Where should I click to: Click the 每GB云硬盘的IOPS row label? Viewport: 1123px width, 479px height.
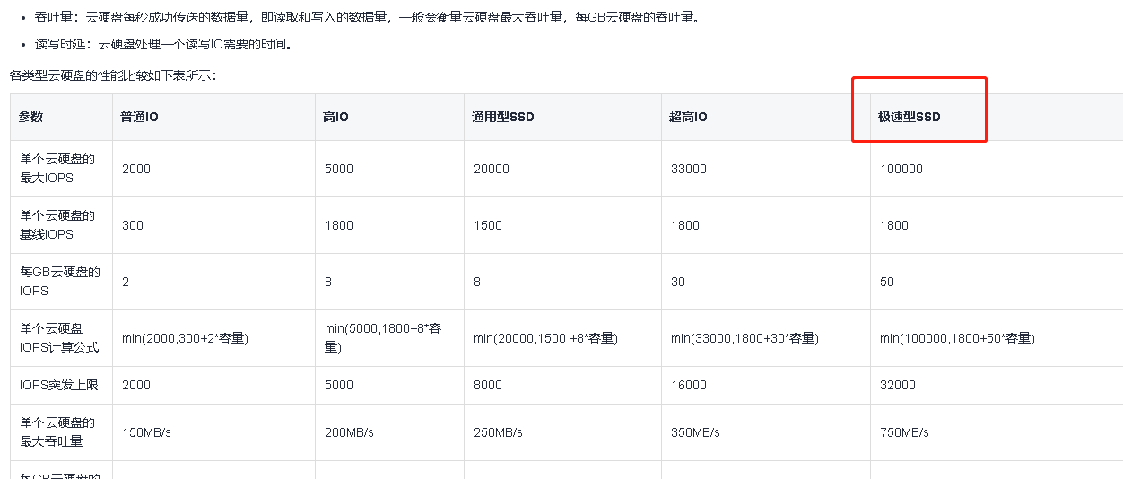point(59,282)
